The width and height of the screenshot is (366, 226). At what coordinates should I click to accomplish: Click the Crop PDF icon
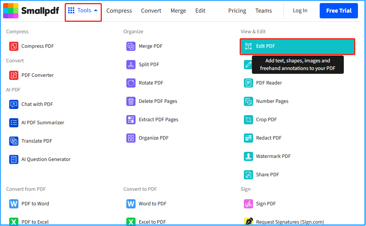pyautogui.click(x=248, y=119)
